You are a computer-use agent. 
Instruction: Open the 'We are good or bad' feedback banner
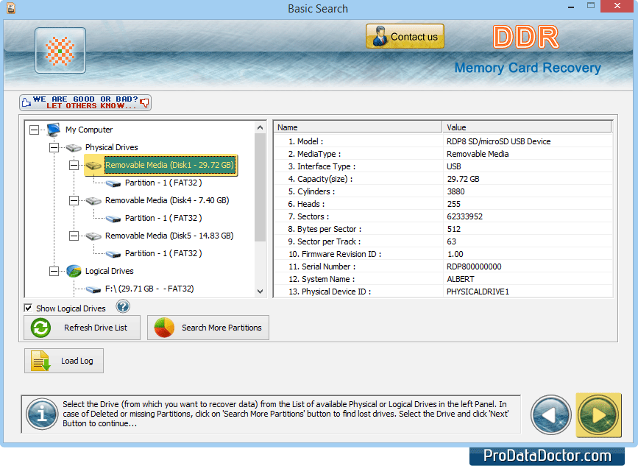click(85, 102)
